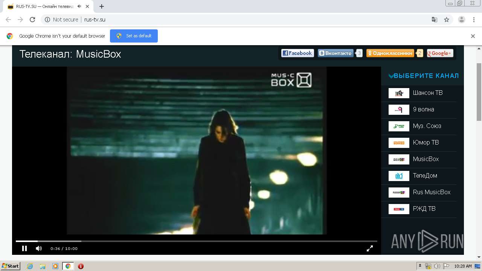482x271 pixels.
Task: Expand the Выберите канал list
Action: click(424, 76)
